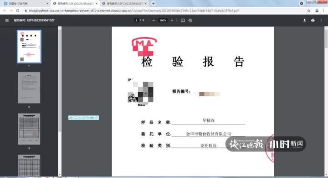Viewport: 328px width, 178px height.
Task: Zoom in with the plus icon
Action: click(x=172, y=21)
